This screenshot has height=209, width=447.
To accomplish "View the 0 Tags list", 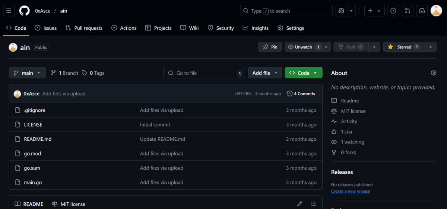I will [93, 73].
